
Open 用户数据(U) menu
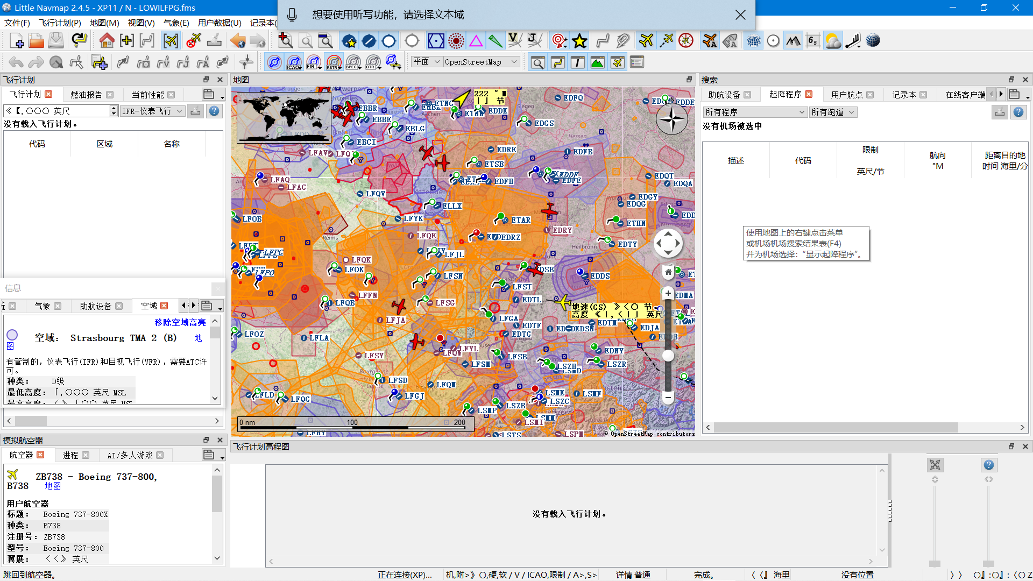(x=220, y=23)
